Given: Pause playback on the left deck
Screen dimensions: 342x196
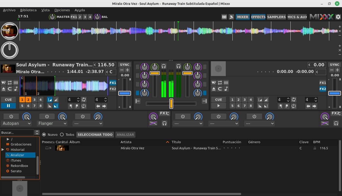Looking at the screenshot, I should (x=8, y=106).
